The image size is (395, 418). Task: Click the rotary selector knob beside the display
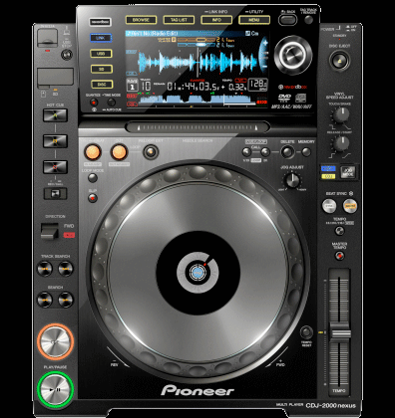(x=293, y=55)
